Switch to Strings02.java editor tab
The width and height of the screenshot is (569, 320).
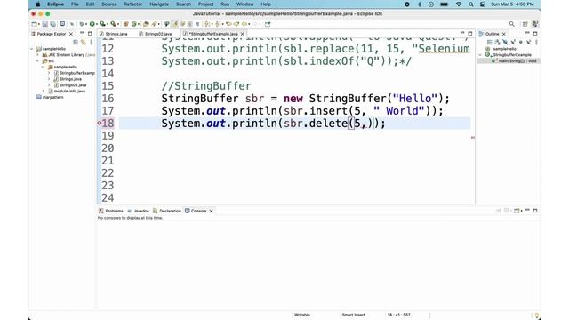(158, 34)
